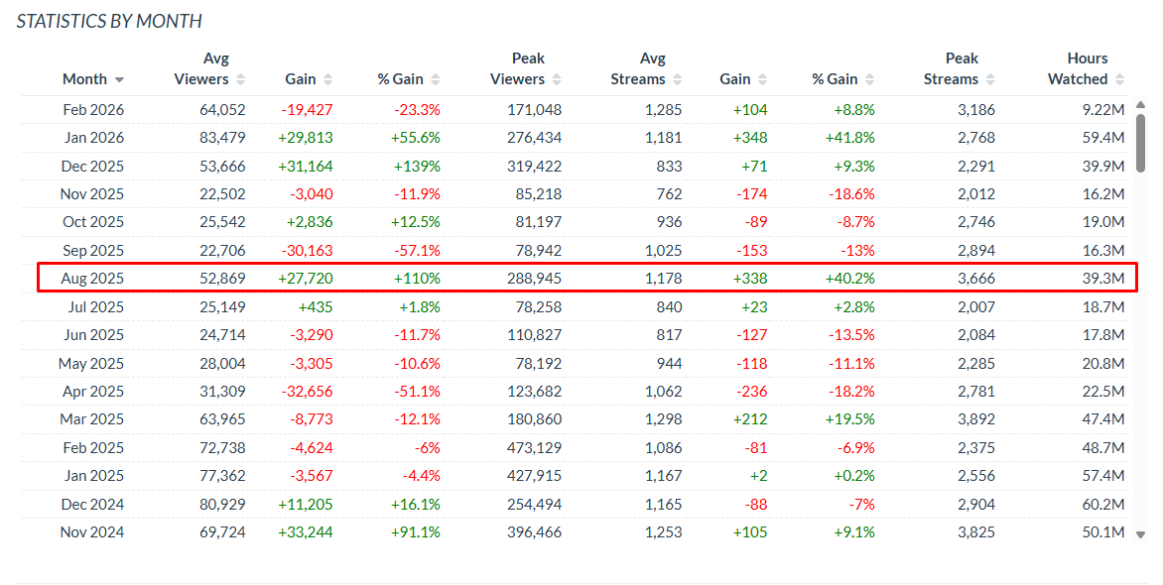
Task: Click the Aug 2025 month cell
Action: point(92,279)
